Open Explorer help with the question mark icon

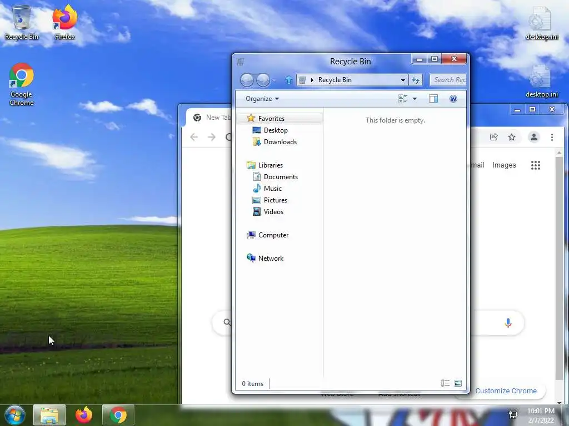tap(453, 99)
